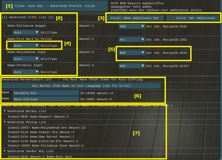The image size is (222, 160).
Task: Collapse the Generated Botany List
Action: [5, 111]
